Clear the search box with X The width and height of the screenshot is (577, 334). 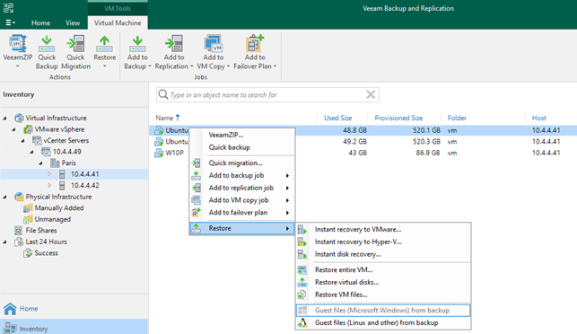point(371,94)
